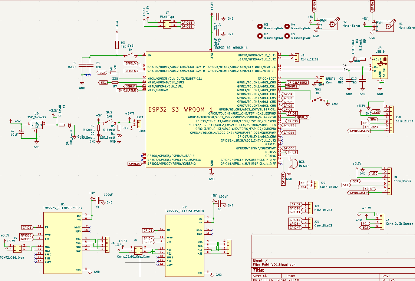Select the SW2 BAU switch symbol
Image resolution: width=415 pixels, height=281 pixels.
coord(109,122)
